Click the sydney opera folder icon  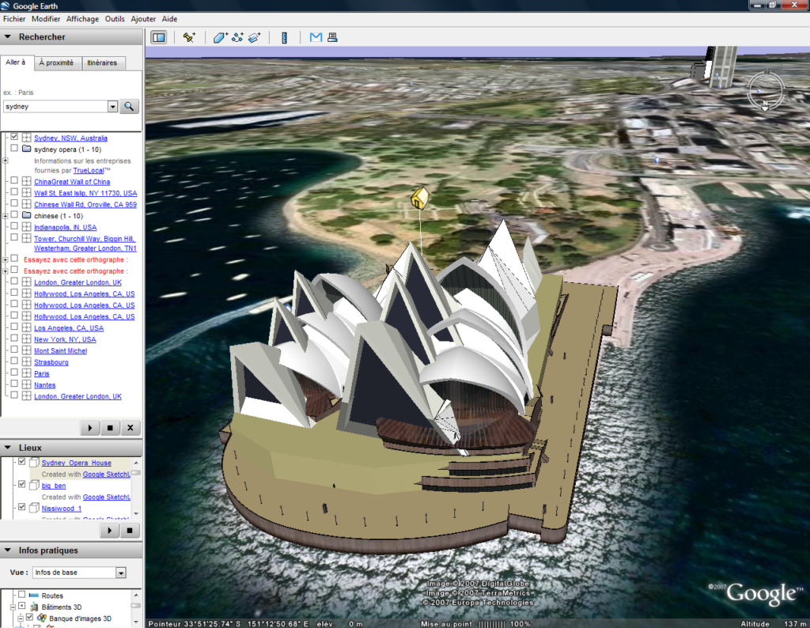click(26, 149)
